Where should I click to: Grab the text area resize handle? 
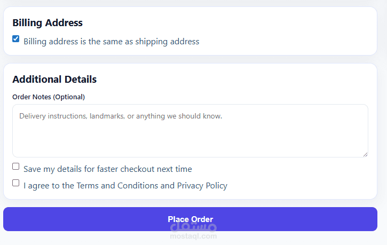(365, 154)
